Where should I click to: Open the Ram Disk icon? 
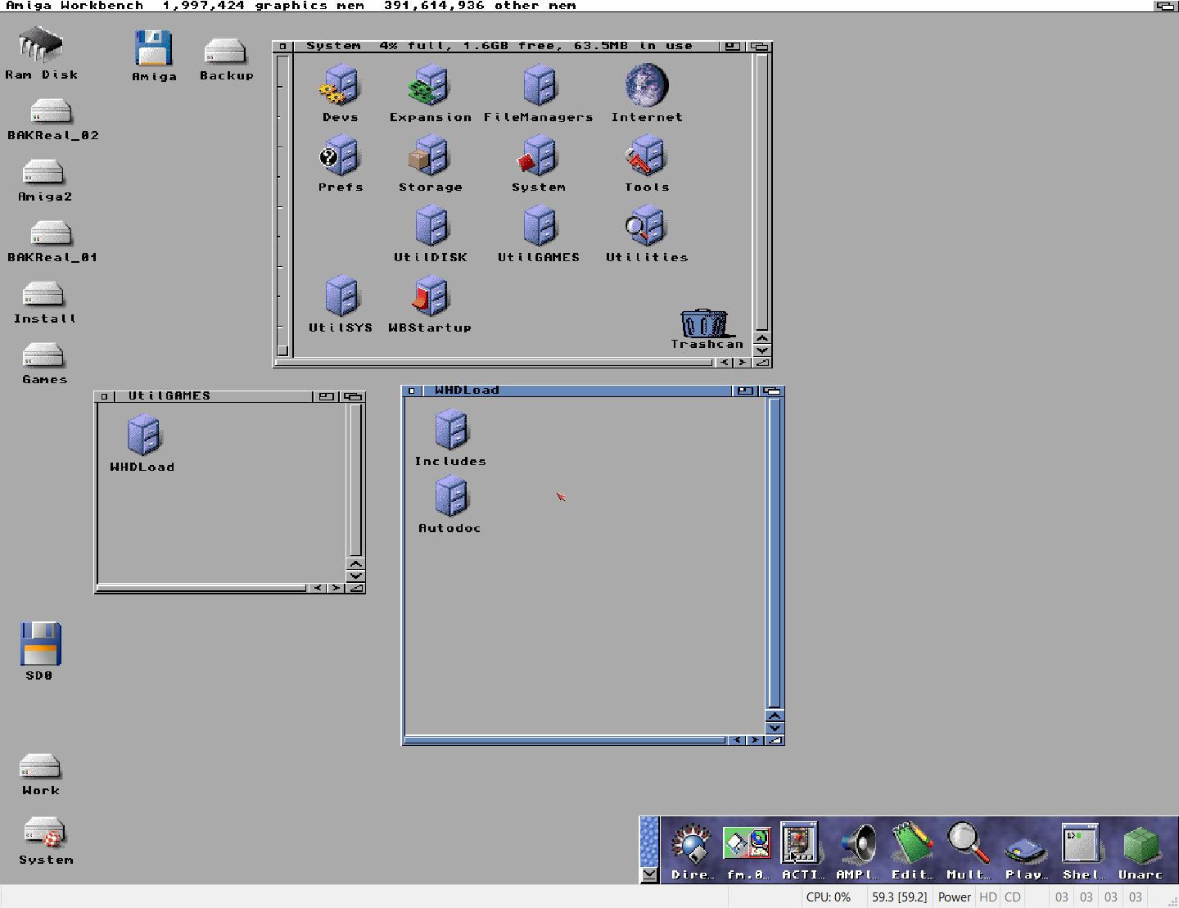click(41, 45)
